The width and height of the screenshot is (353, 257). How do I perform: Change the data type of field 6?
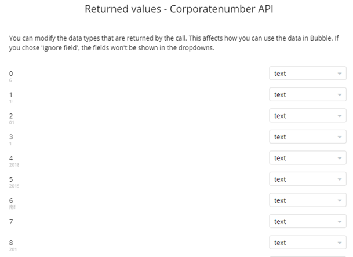coord(307,200)
